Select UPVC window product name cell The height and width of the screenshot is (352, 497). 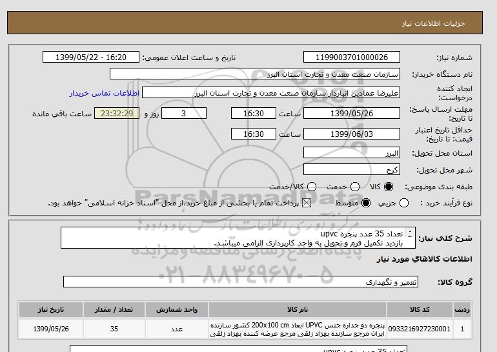(x=298, y=329)
